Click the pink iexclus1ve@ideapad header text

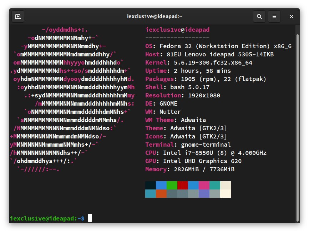[177, 30]
